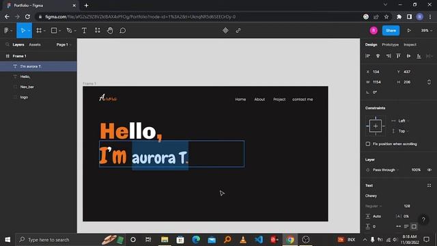The width and height of the screenshot is (437, 246).
Task: Select the Hello, layer
Action: coord(38,77)
